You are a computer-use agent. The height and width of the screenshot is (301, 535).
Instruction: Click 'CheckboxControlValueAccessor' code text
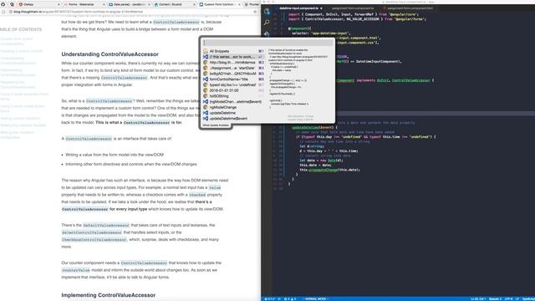pos(94,240)
